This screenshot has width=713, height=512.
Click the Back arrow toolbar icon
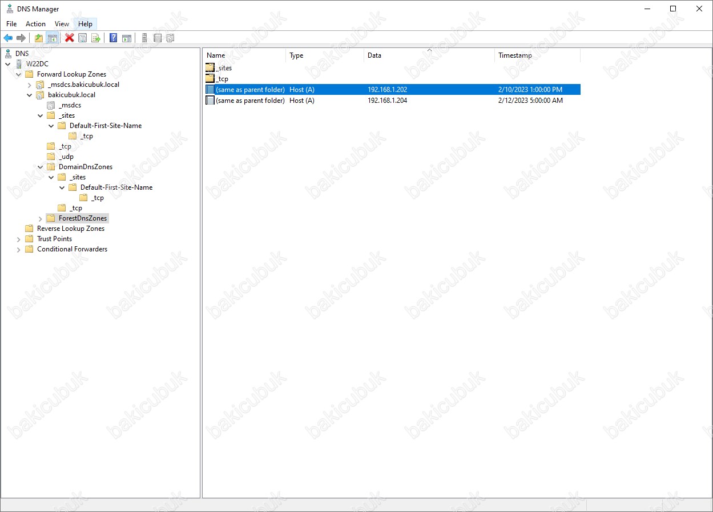(x=8, y=38)
